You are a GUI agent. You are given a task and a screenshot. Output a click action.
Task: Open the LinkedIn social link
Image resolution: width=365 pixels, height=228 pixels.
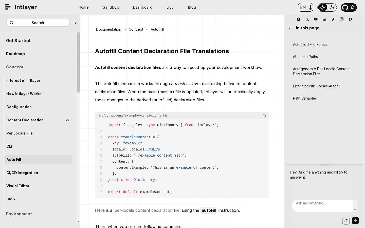tap(324, 19)
